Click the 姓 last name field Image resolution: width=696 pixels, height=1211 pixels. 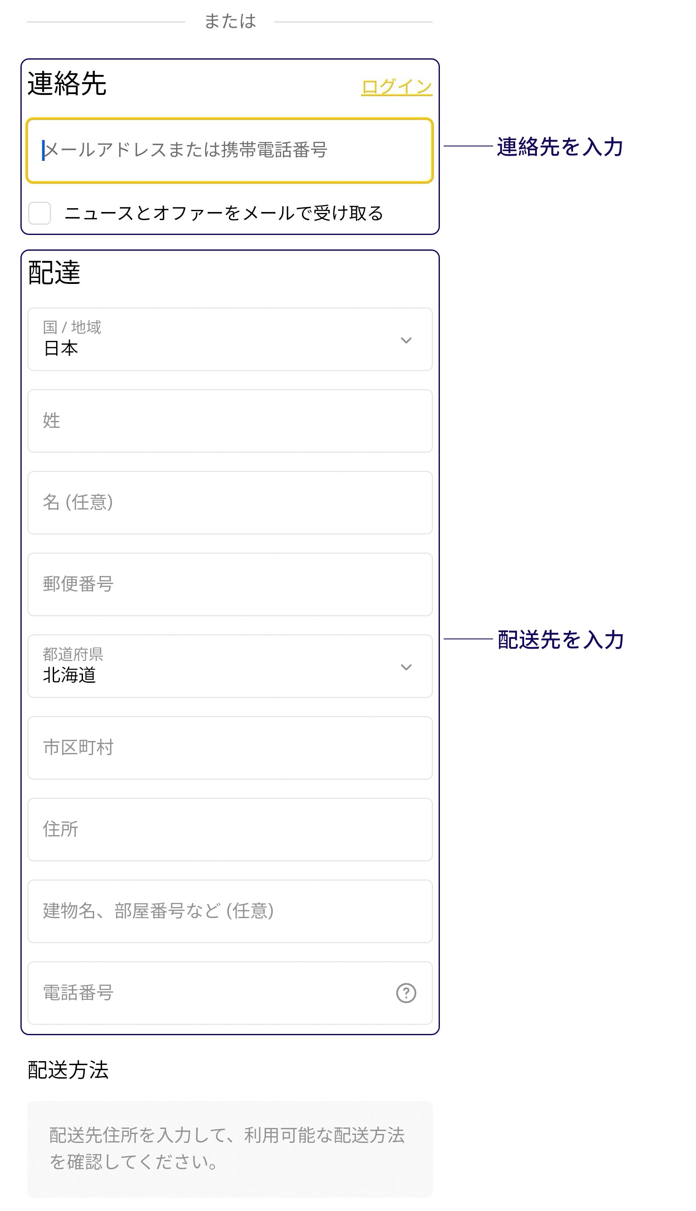coord(229,421)
